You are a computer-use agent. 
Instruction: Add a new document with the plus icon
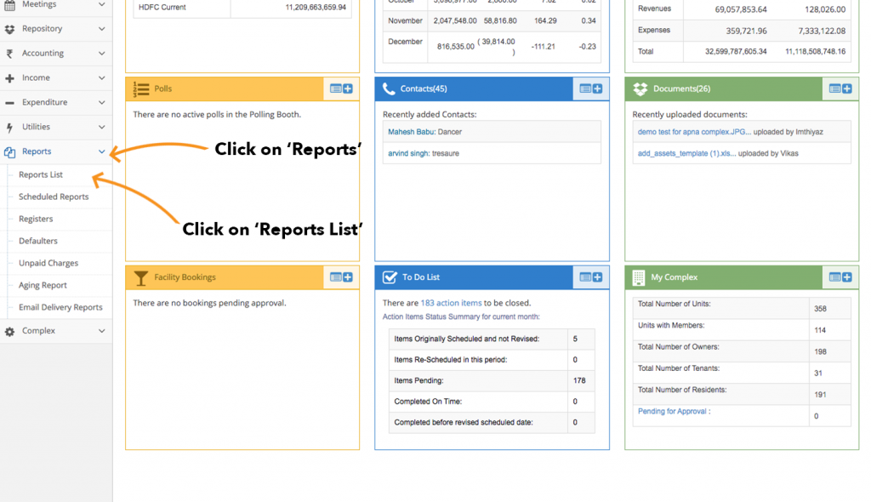coord(846,89)
